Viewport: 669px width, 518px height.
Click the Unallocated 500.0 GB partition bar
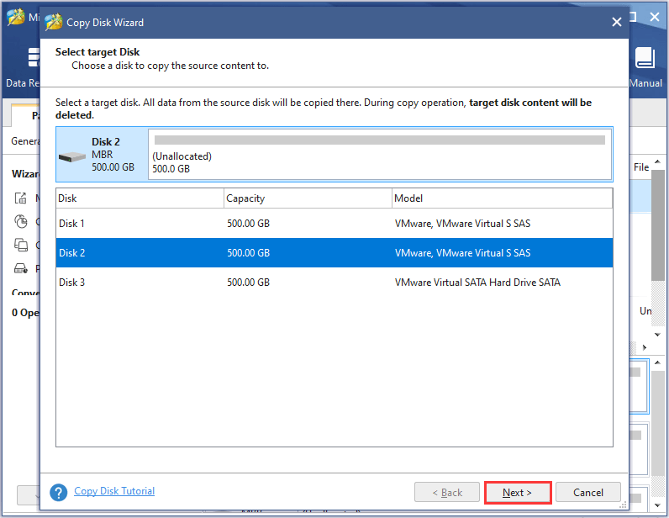[380, 154]
